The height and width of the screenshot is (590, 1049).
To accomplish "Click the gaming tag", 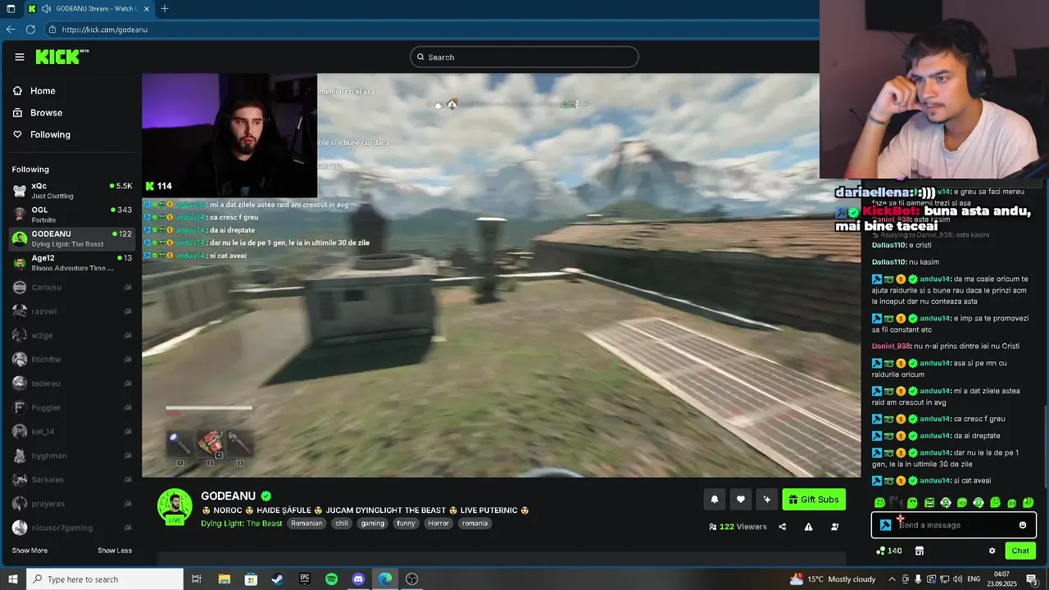I will point(372,523).
